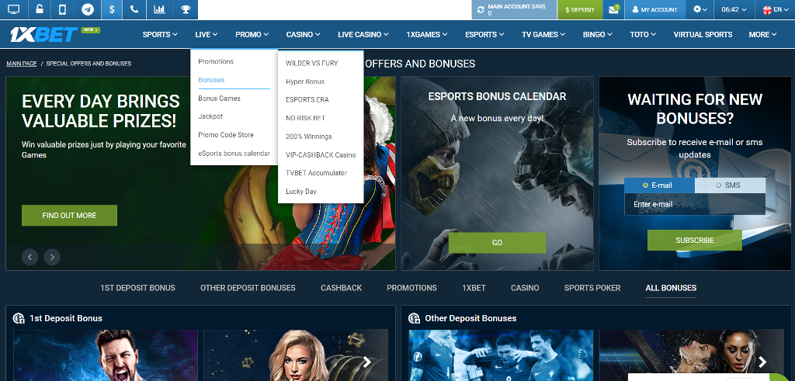Viewport: 795px width, 381px height.
Task: Expand the PROMO menu
Action: click(252, 34)
